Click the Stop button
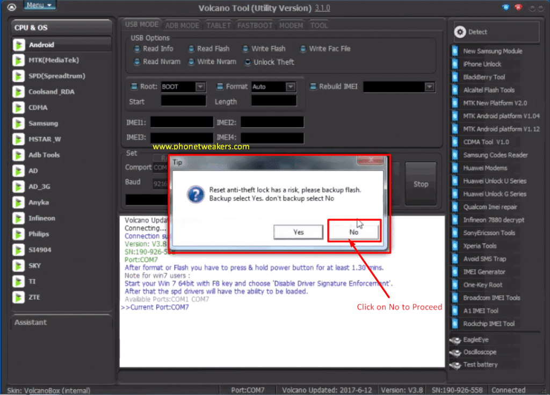This screenshot has width=550, height=395. (421, 184)
